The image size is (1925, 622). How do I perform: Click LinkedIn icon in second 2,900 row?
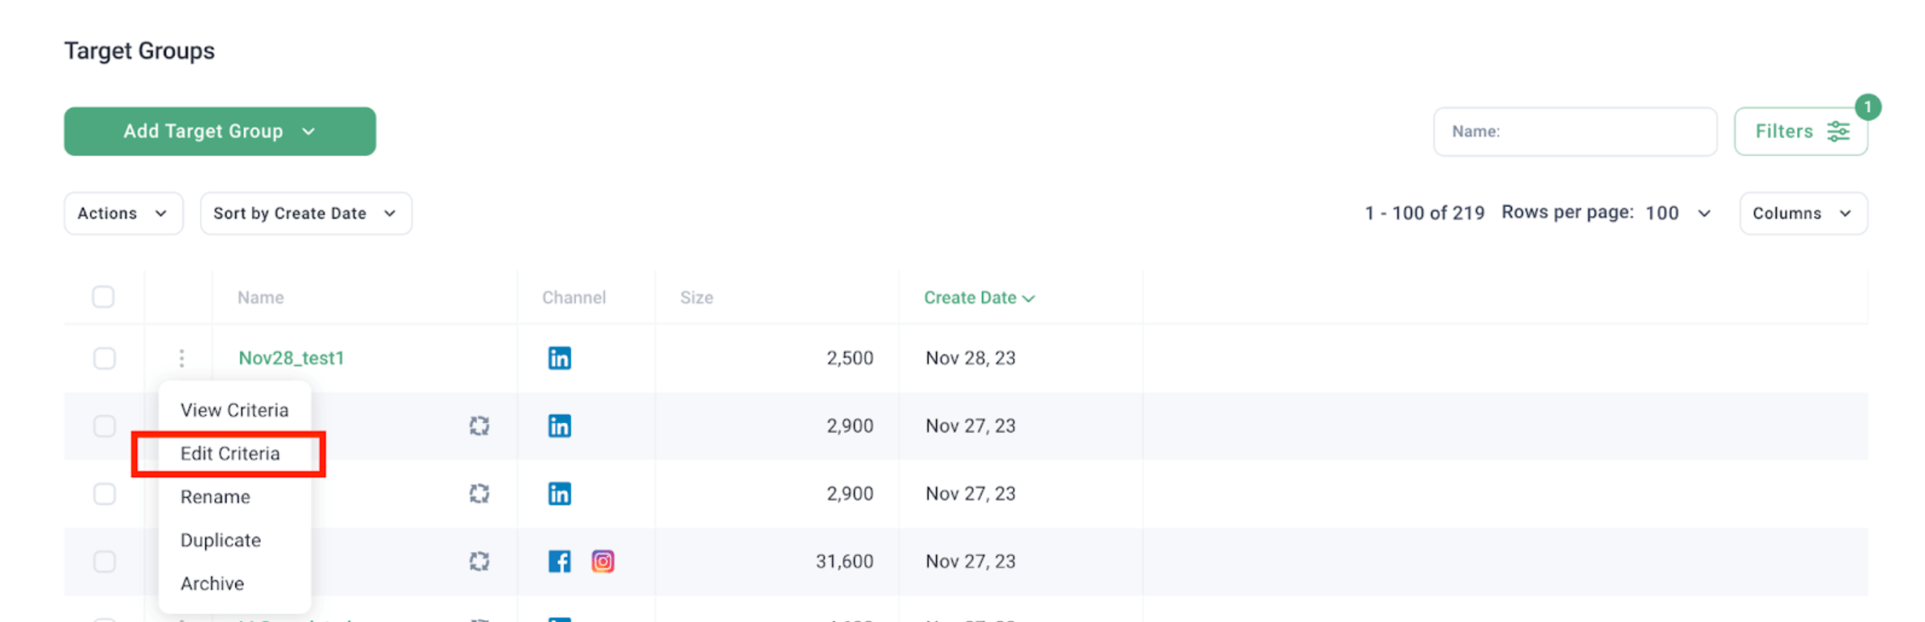[559, 493]
